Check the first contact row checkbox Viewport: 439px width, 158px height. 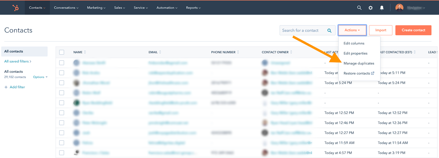pos(62,63)
